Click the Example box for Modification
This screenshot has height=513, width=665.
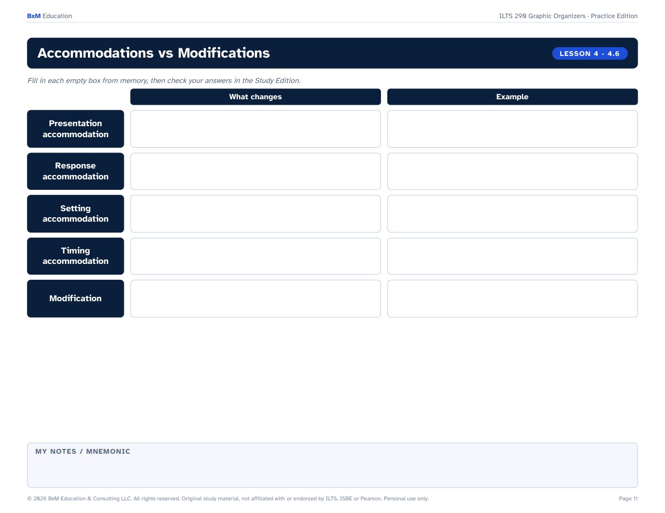(x=512, y=298)
